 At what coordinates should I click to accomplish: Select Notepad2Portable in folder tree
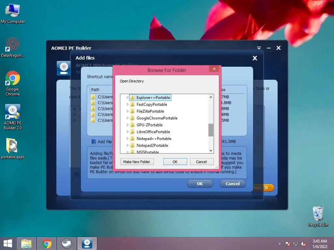(152, 146)
